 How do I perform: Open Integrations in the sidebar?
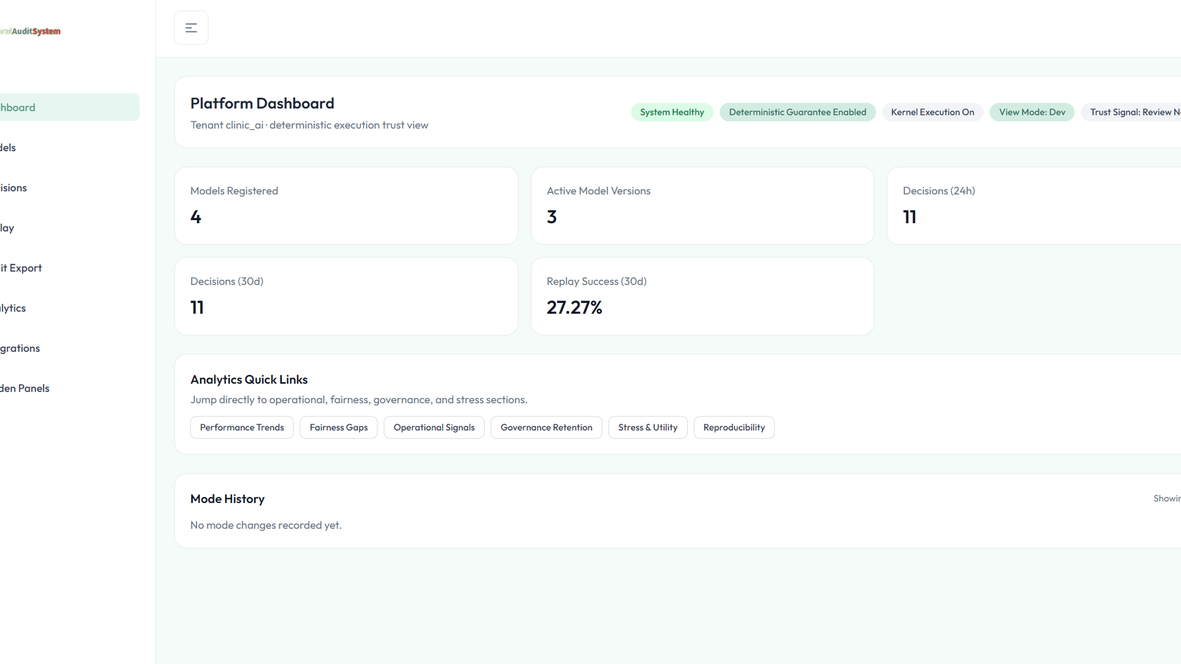(x=20, y=349)
